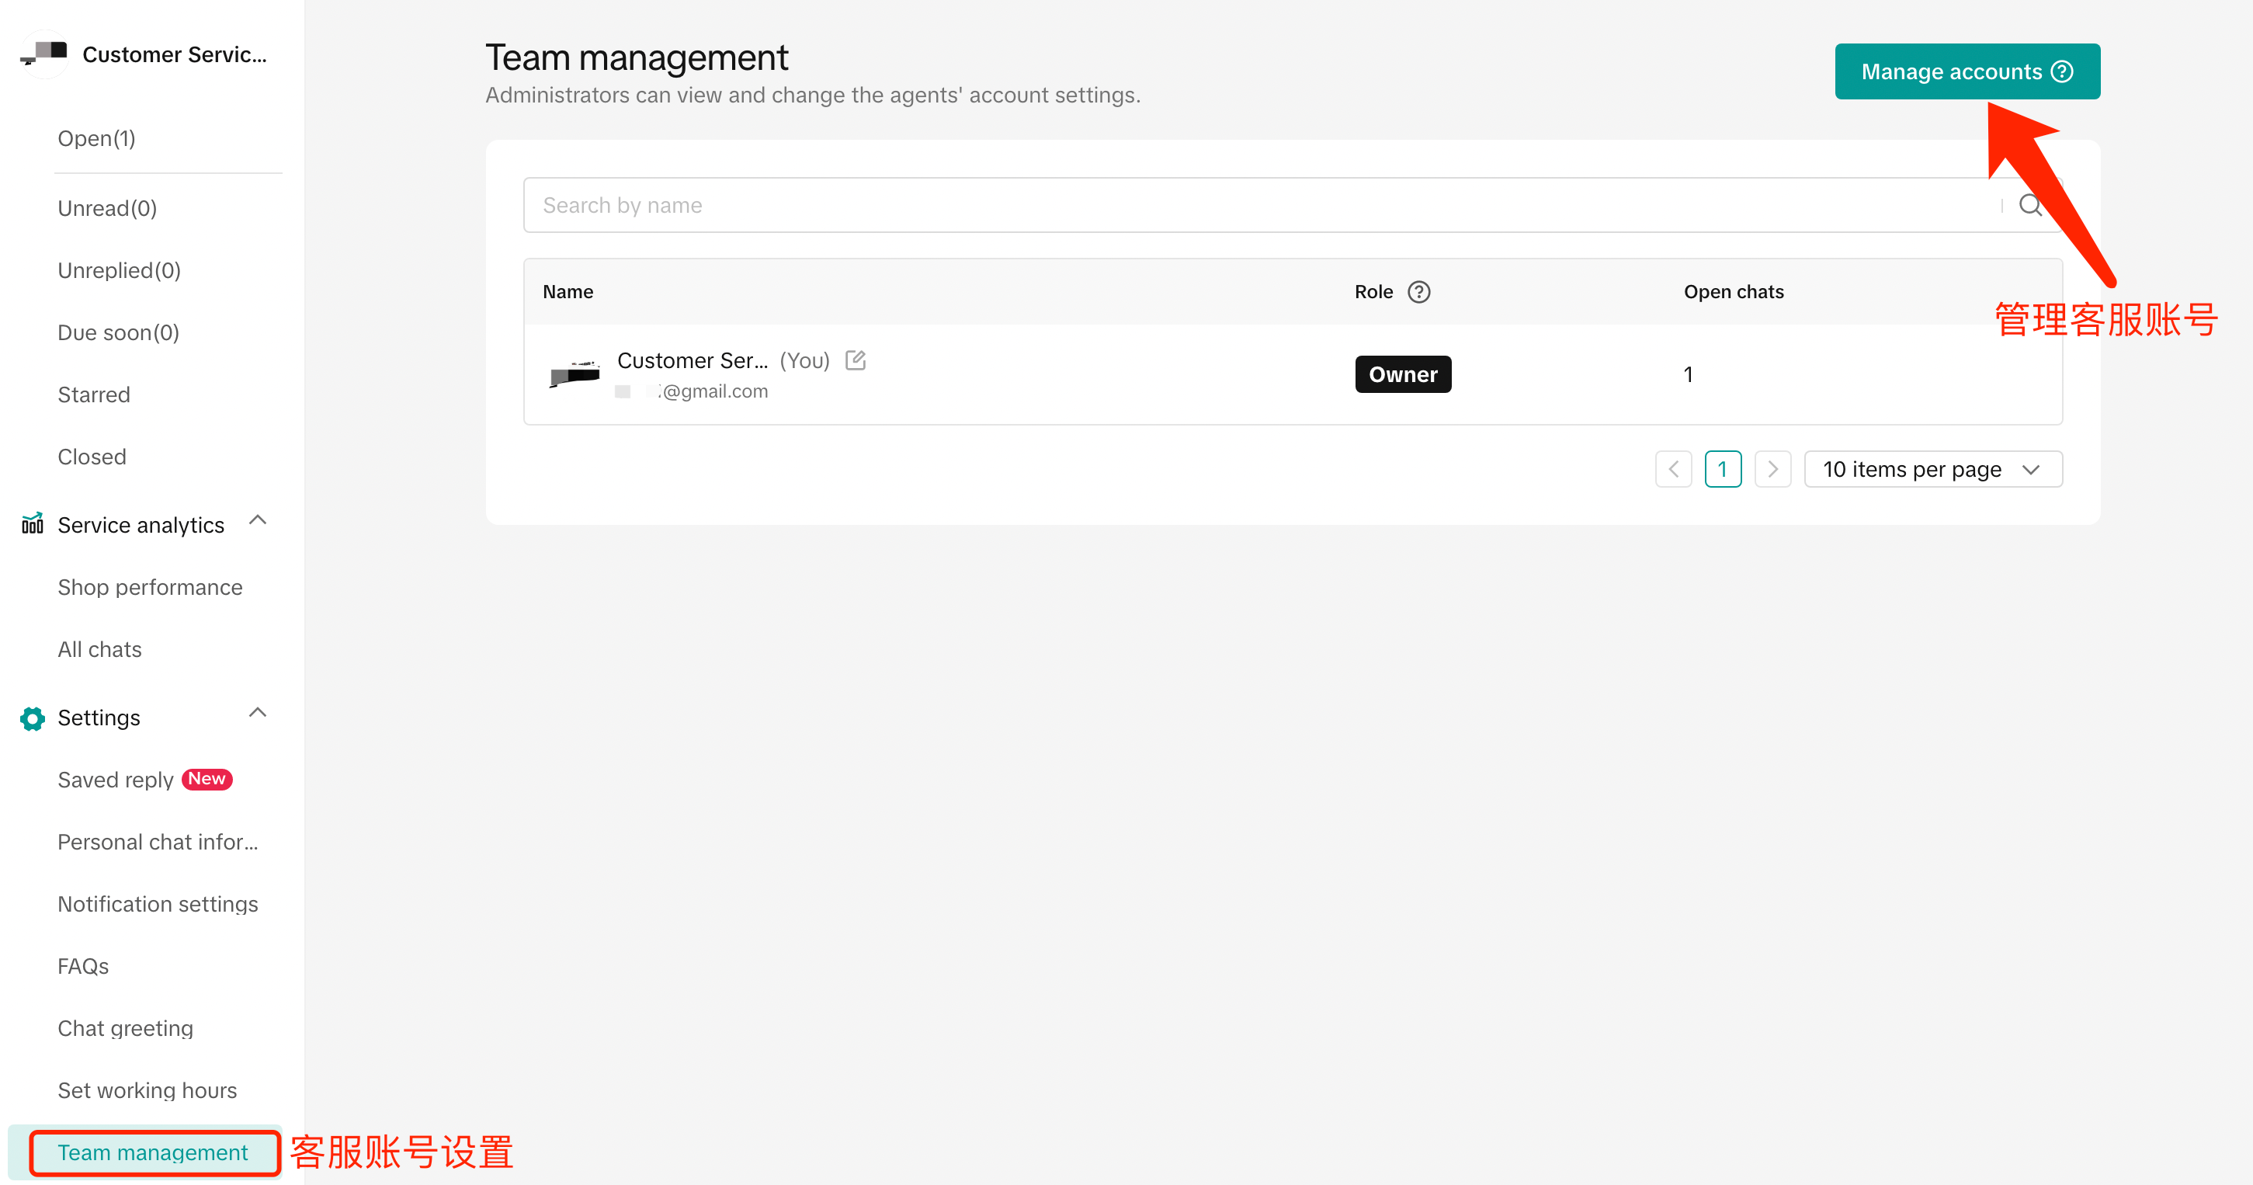Viewport: 2253px width, 1185px height.
Task: Click the Manage accounts button
Action: pyautogui.click(x=1966, y=71)
